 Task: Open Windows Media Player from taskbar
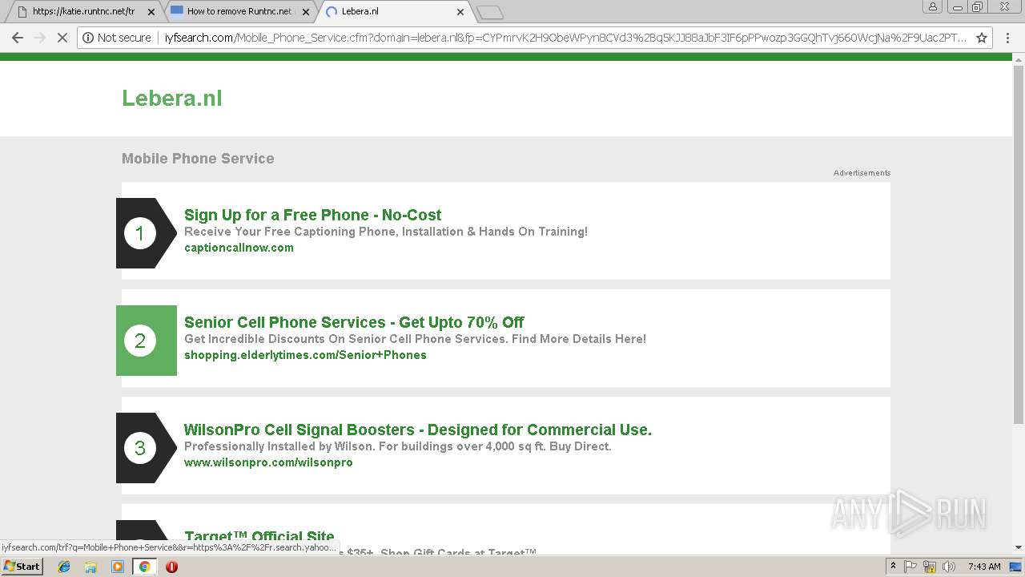pos(118,567)
